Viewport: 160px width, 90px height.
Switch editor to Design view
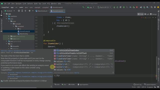point(153,14)
